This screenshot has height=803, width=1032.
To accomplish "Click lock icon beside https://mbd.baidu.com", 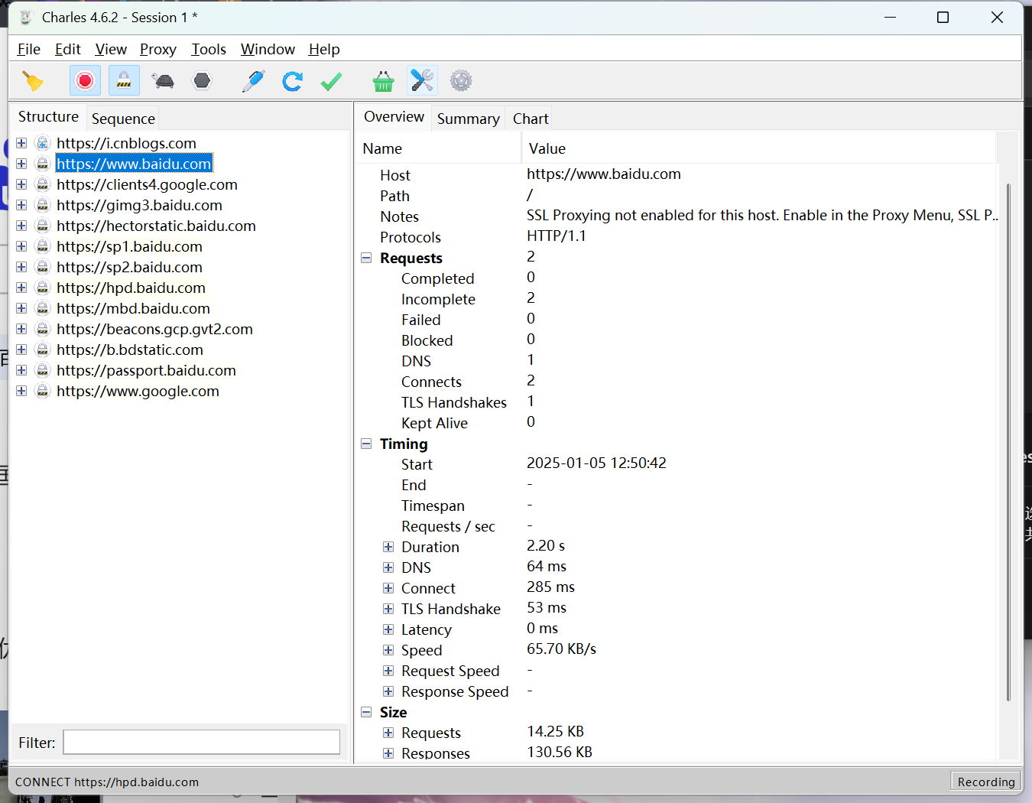I will [x=43, y=308].
